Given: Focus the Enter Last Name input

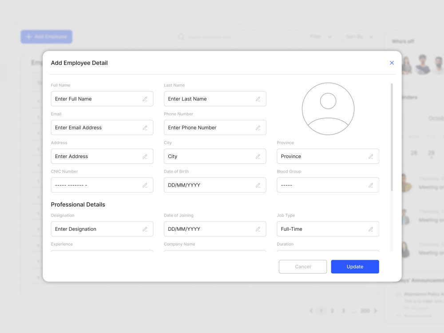Looking at the screenshot, I should click(x=215, y=99).
